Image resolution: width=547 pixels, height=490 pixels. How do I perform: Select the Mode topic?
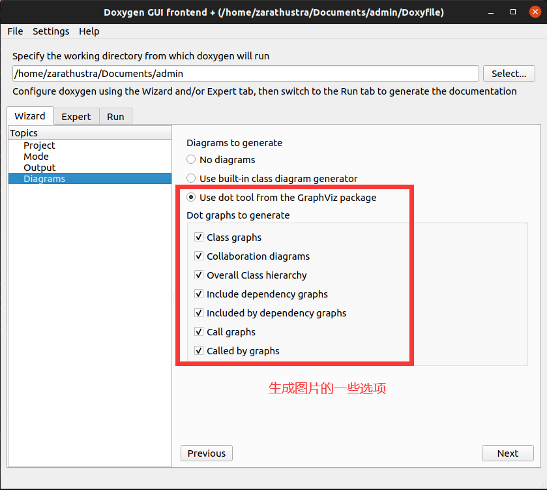[90, 157]
